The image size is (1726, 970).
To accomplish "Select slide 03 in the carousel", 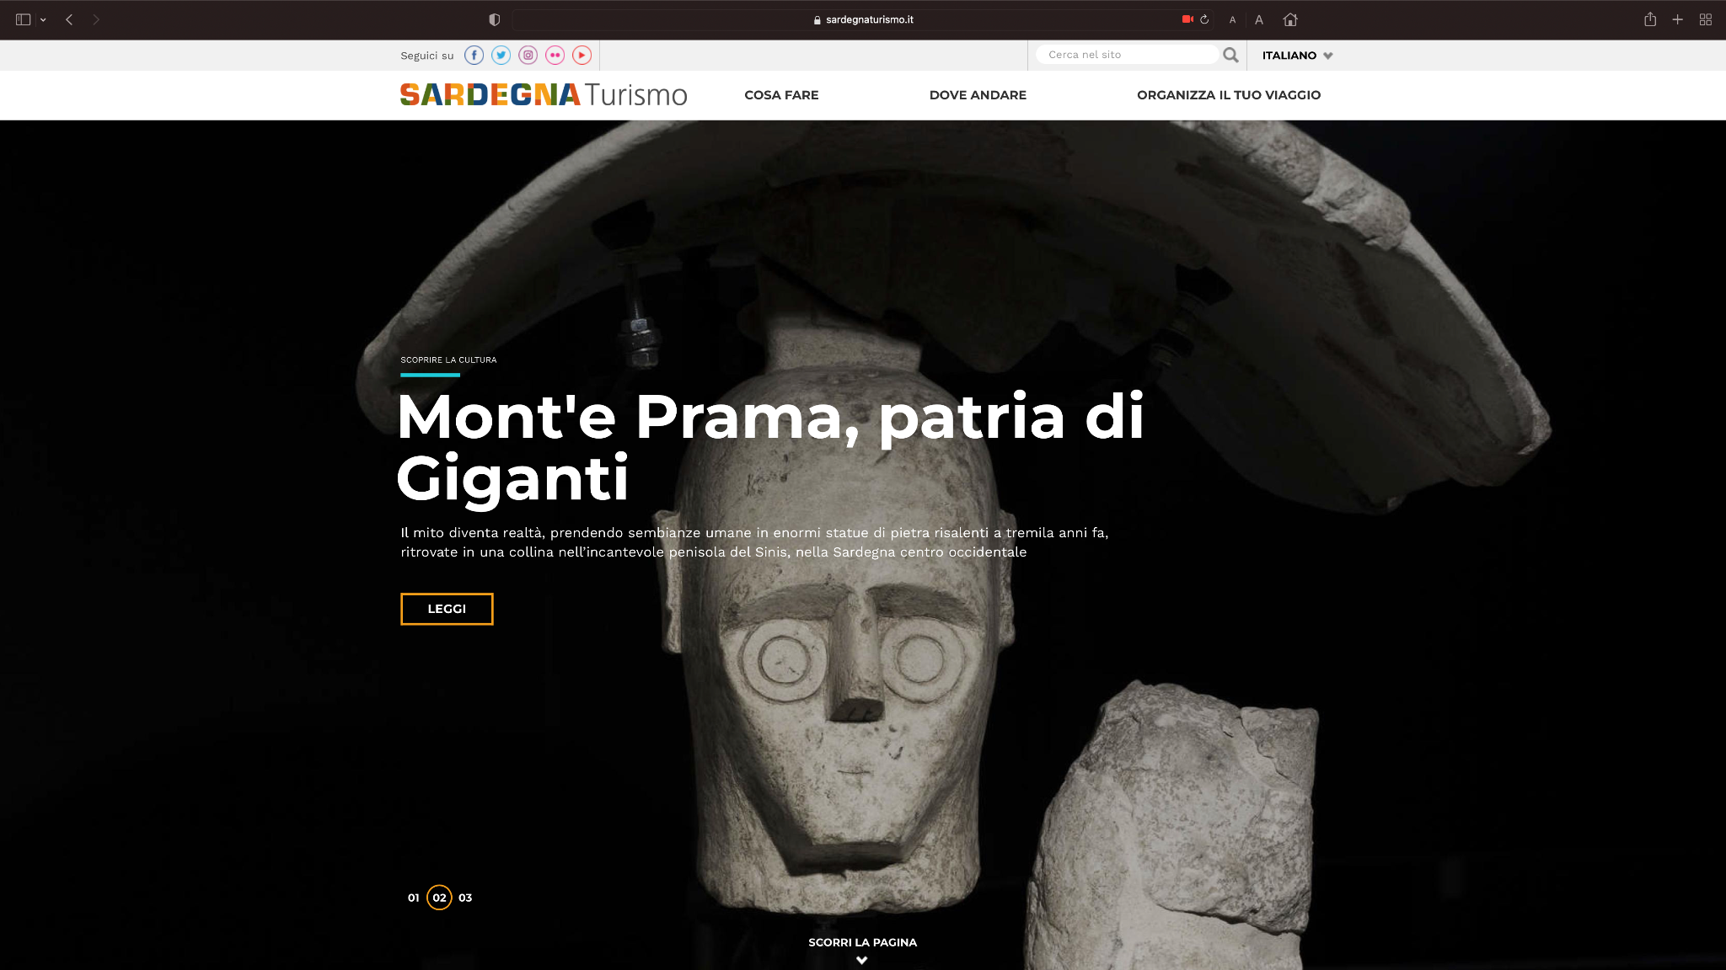I will [x=465, y=898].
